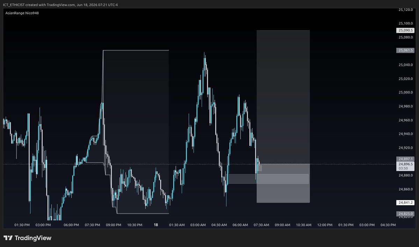
Task: Click the 24,940.0 price axis tick
Action: (x=406, y=134)
